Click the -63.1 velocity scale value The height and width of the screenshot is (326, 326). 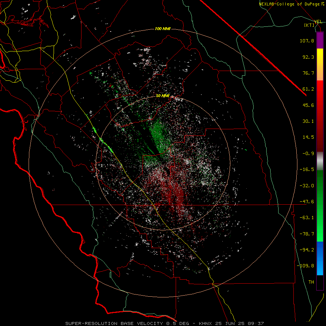[307, 218]
